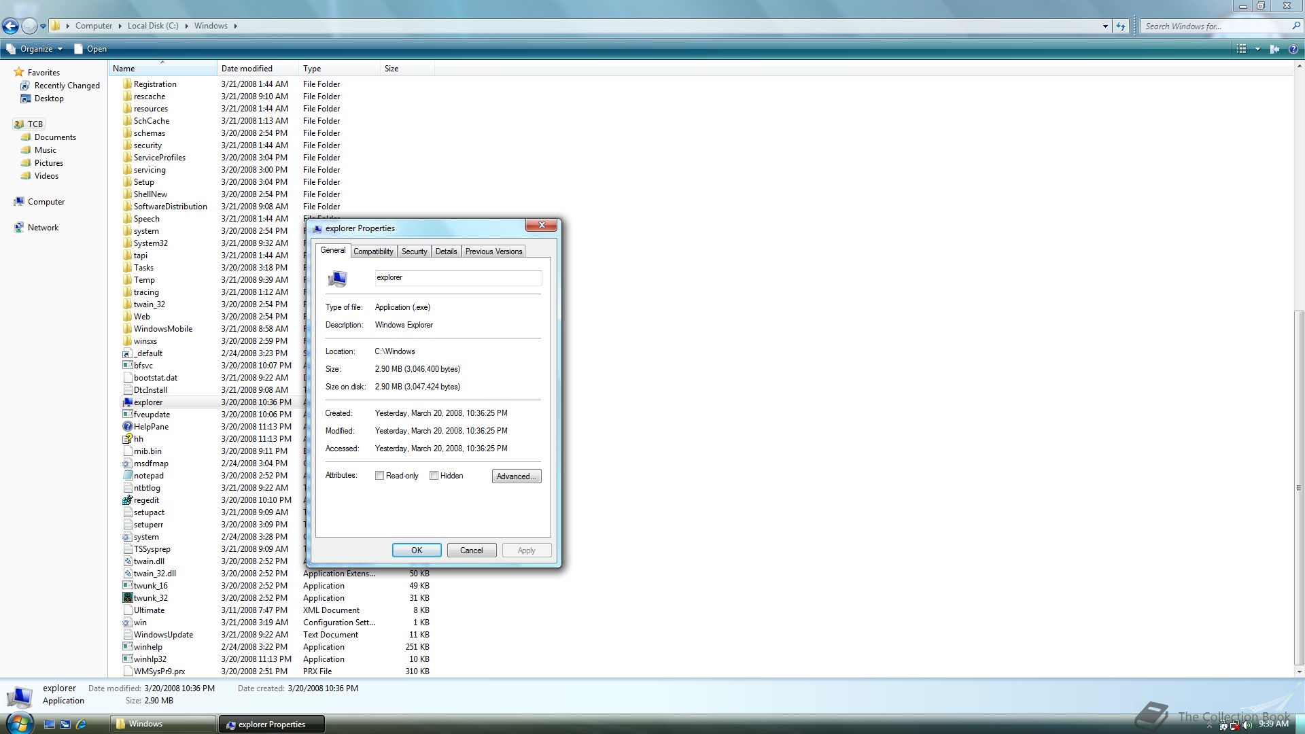Viewport: 1305px width, 734px height.
Task: Click the Forward navigation arrow
Action: 29,26
